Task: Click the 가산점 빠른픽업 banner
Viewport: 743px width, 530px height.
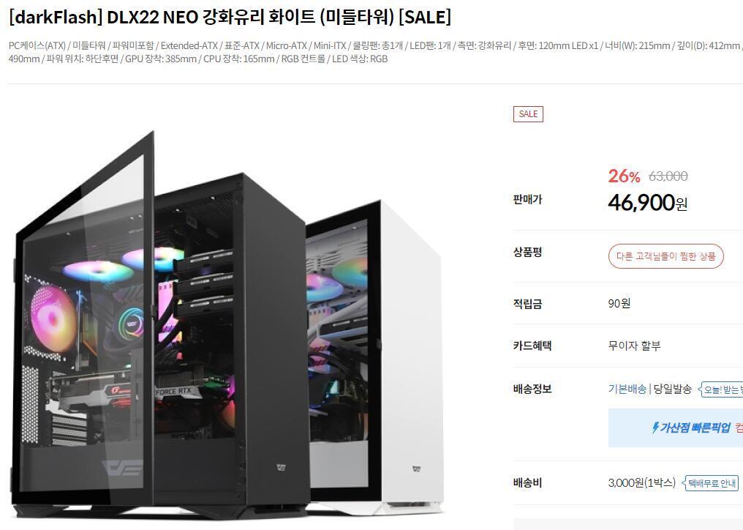Action: (676, 428)
